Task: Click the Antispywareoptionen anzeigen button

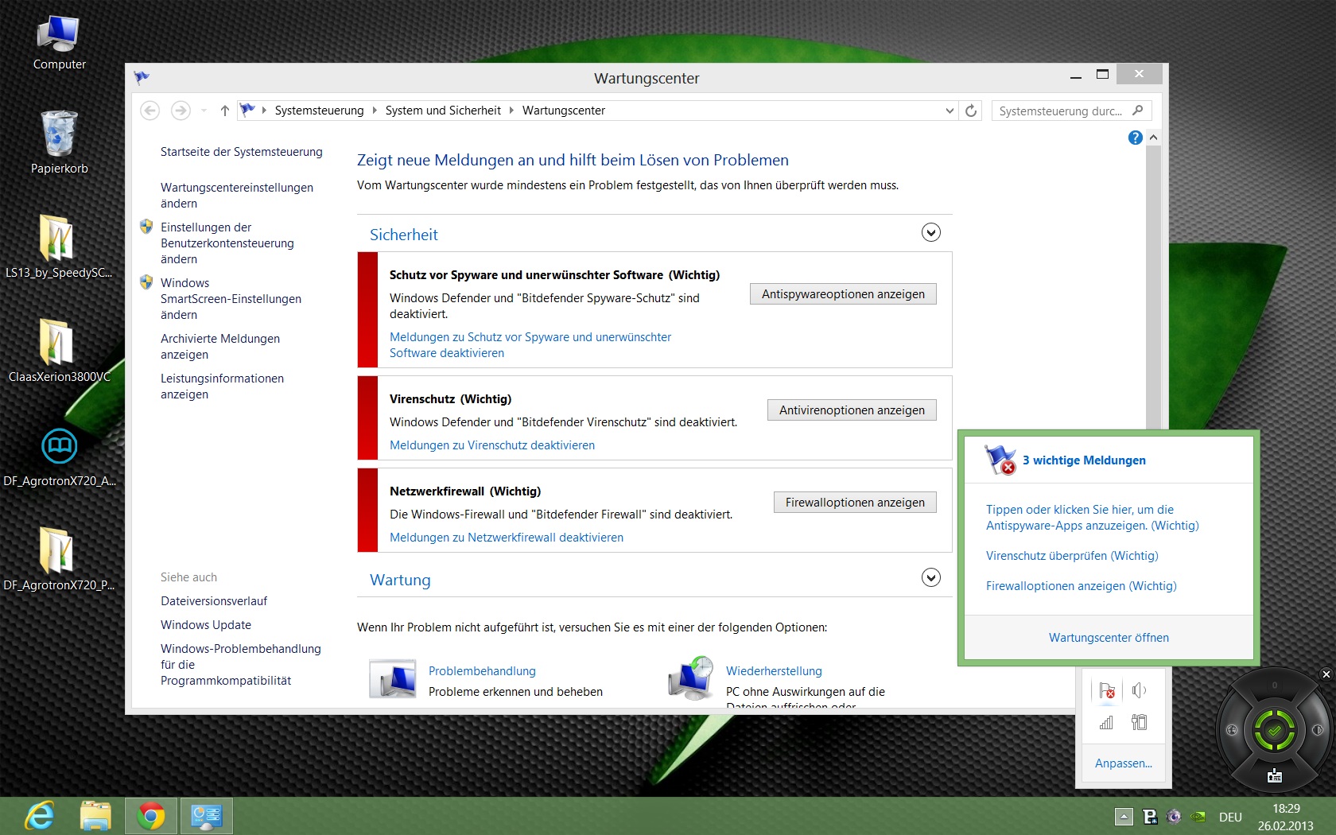Action: (x=843, y=294)
